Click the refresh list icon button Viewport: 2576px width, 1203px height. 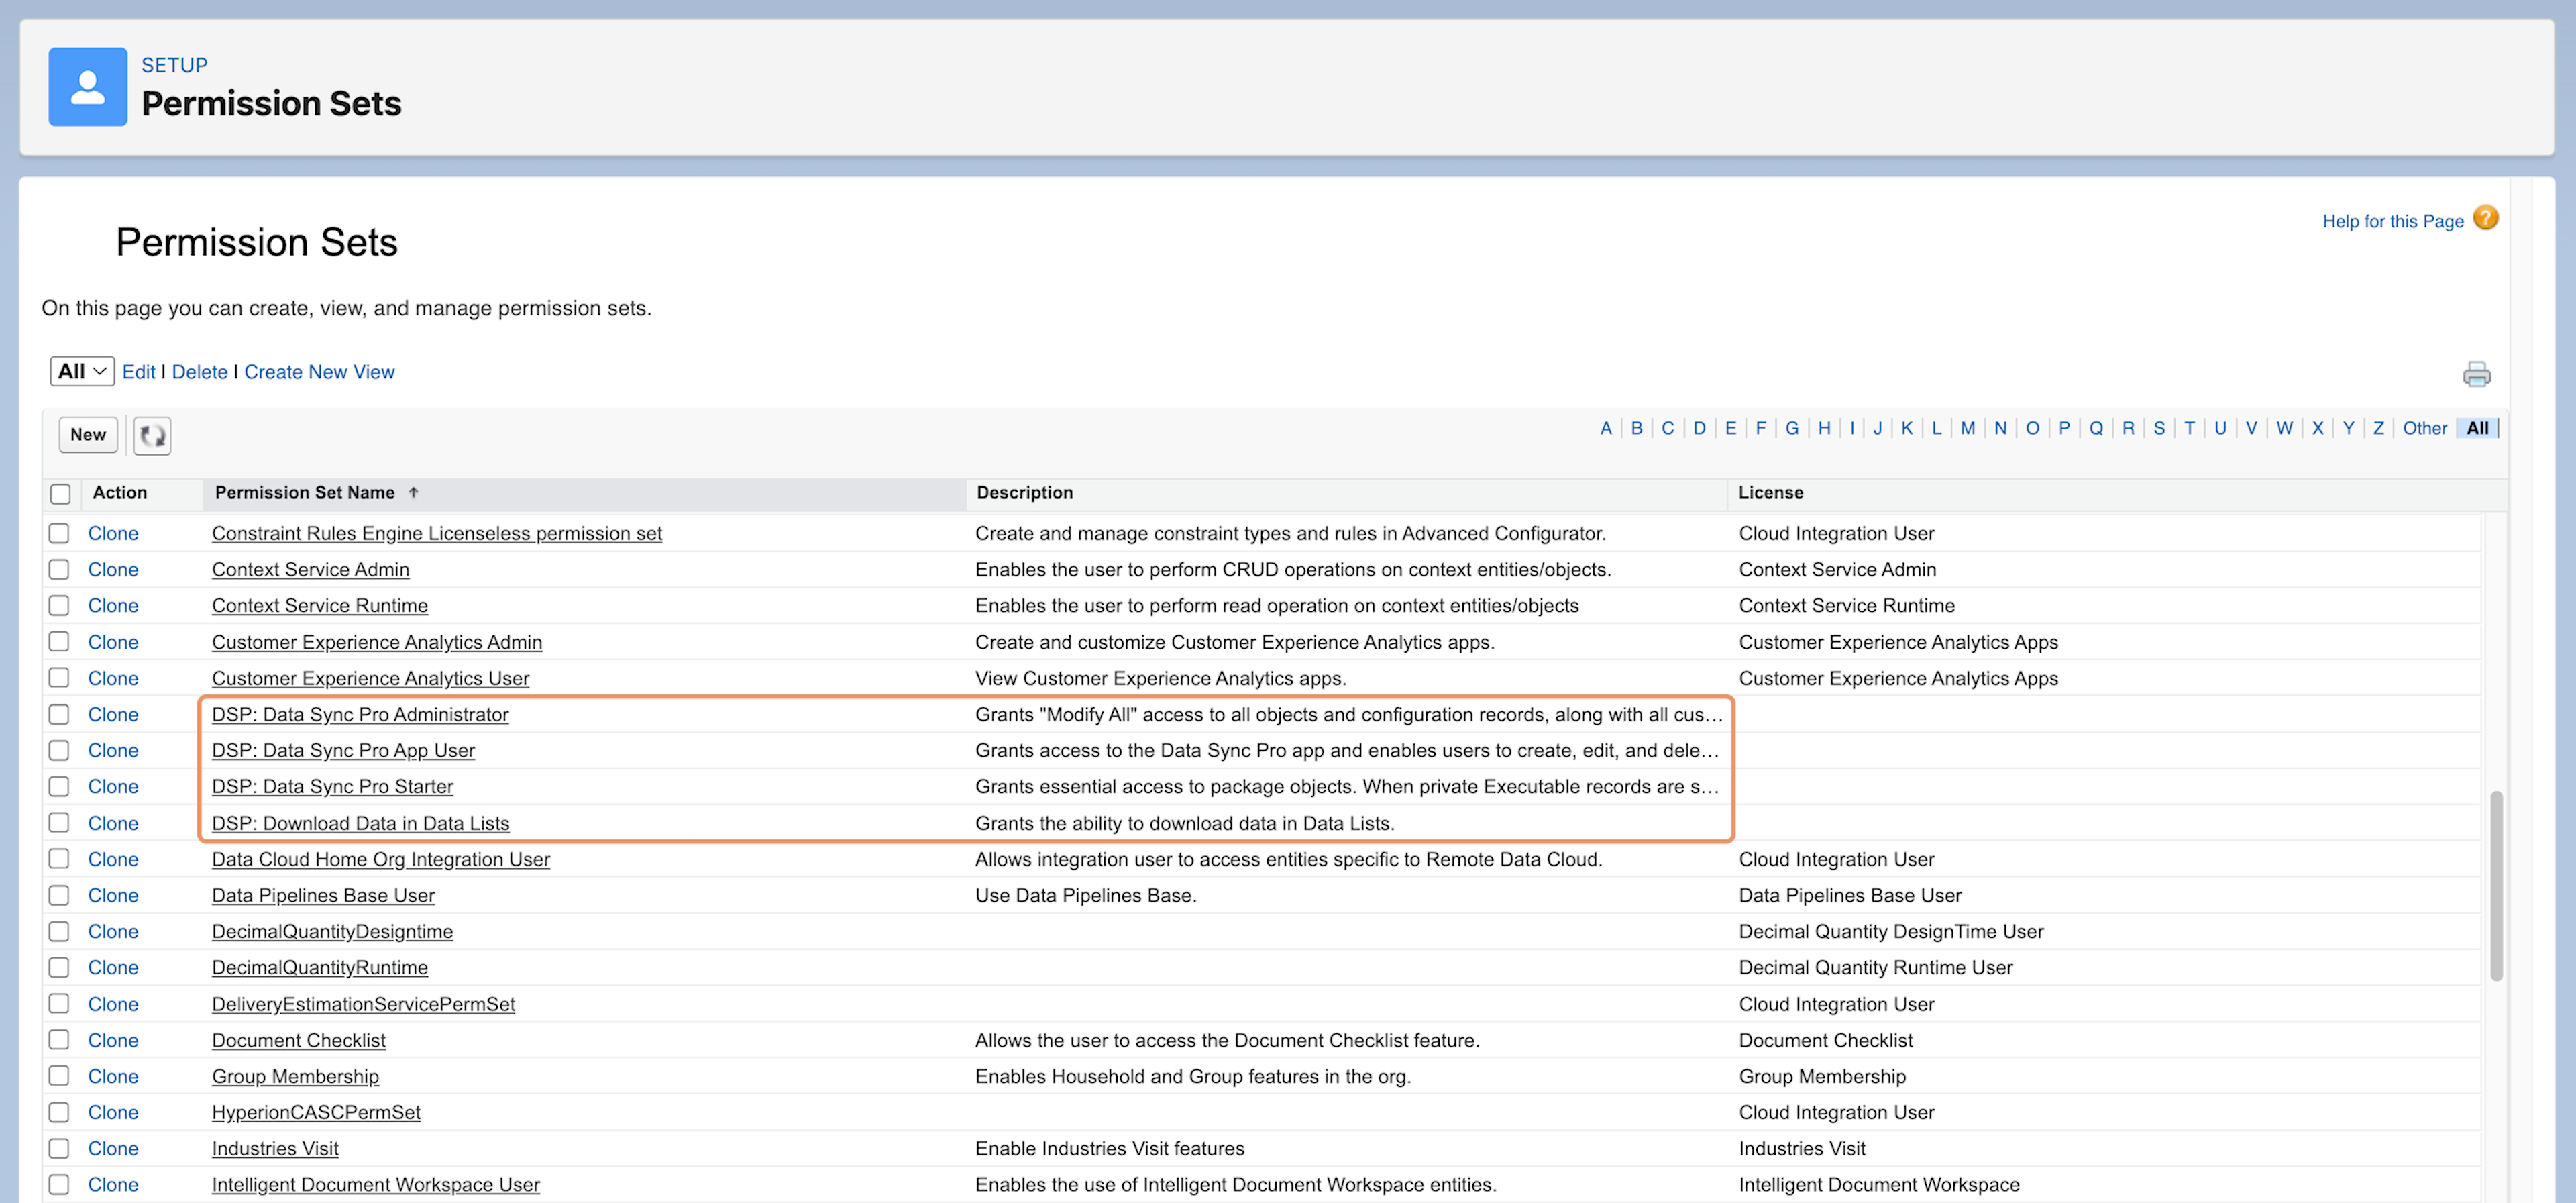pos(152,435)
